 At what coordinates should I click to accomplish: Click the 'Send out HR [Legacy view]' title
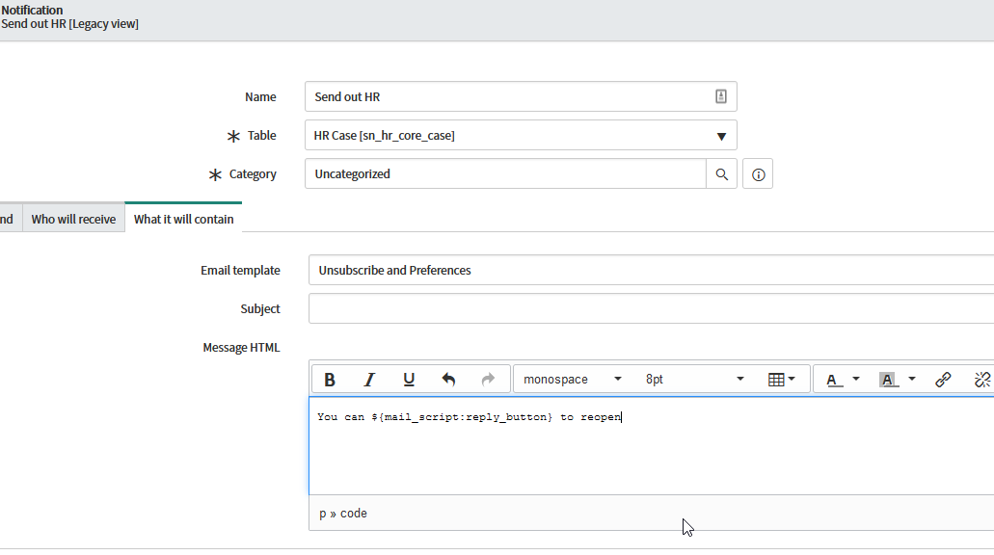coord(69,24)
